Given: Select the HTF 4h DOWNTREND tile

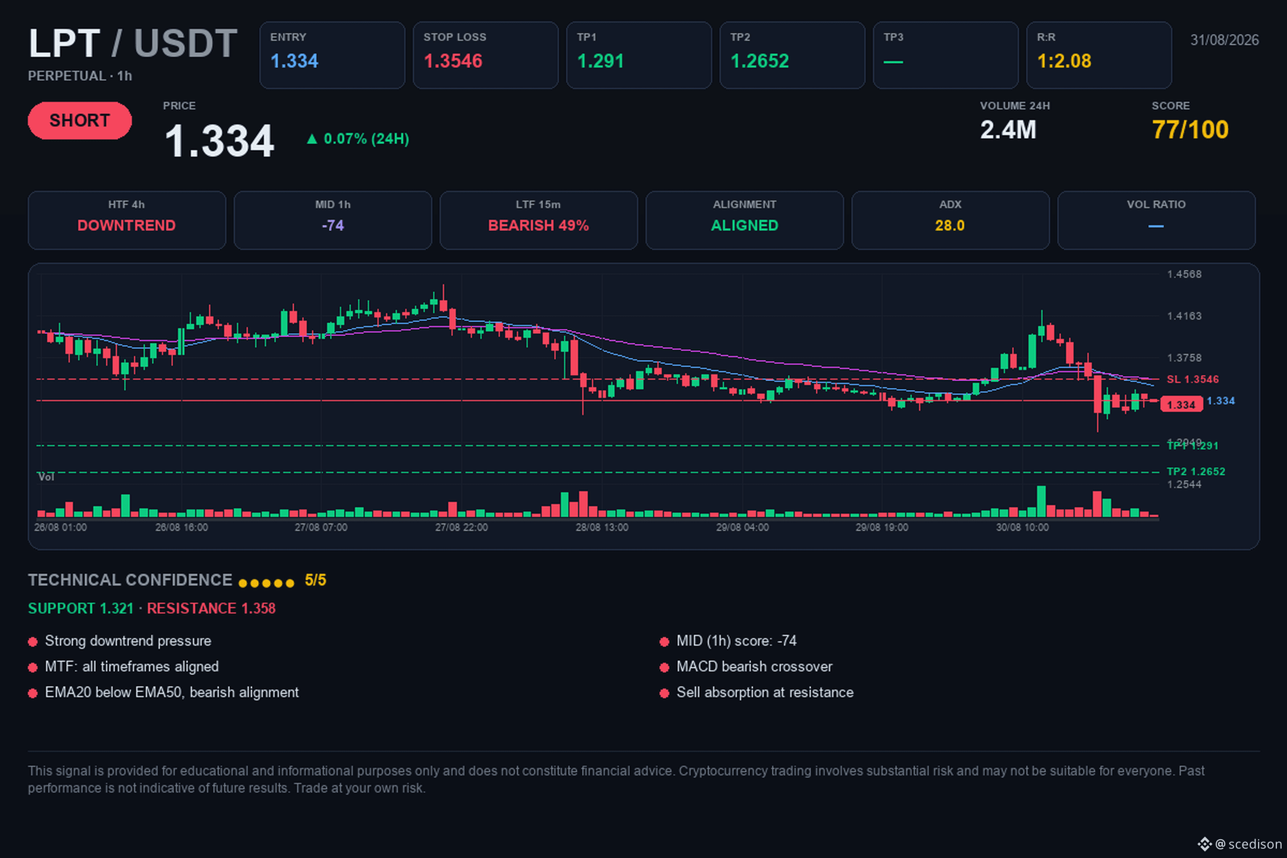Looking at the screenshot, I should 127,220.
